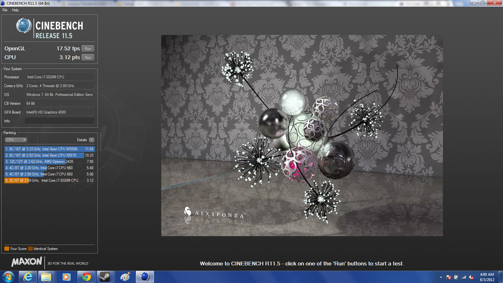Click the rendered spheres scene image

[302, 135]
